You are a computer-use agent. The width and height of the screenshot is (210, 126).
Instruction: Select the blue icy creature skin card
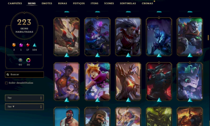[159, 36]
